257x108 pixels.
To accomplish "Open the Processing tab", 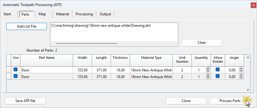I will pyautogui.click(x=84, y=14).
